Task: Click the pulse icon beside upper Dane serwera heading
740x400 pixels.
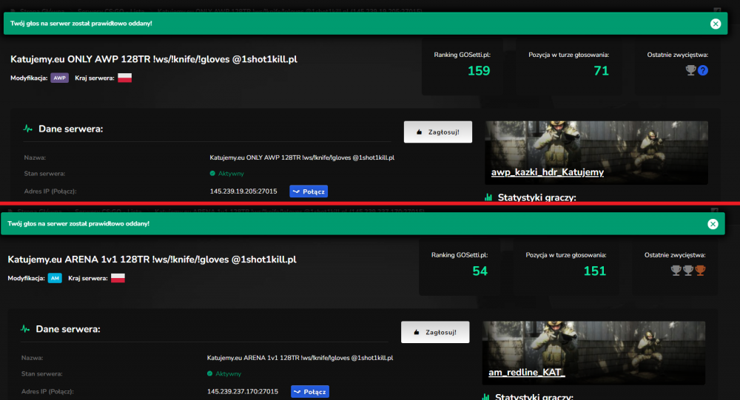Action: point(28,129)
